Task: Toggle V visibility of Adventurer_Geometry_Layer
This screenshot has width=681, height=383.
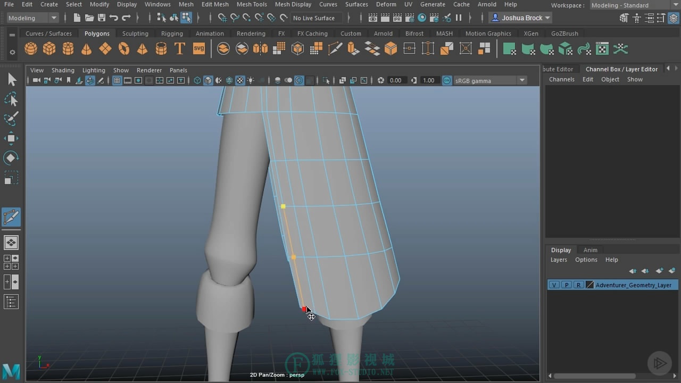Action: coord(554,285)
